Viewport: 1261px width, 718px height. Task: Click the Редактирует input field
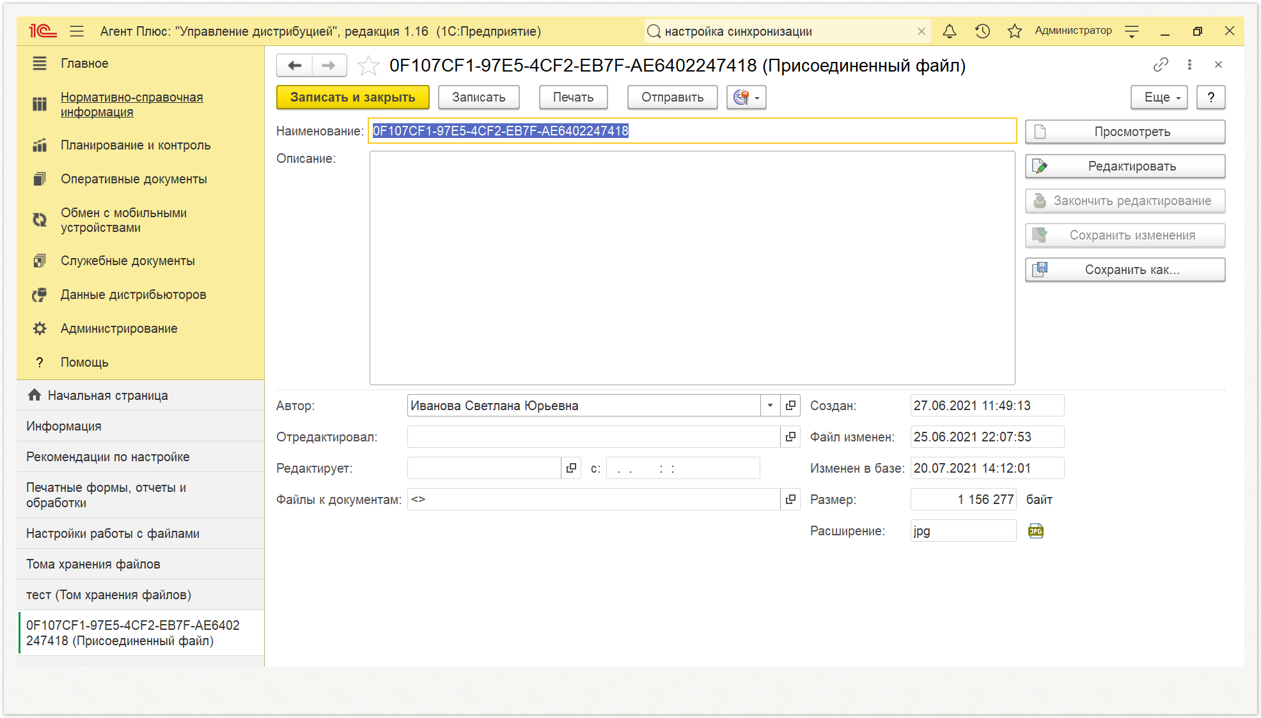484,468
